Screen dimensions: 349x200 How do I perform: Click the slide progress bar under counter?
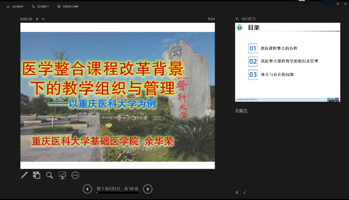[x=117, y=193]
